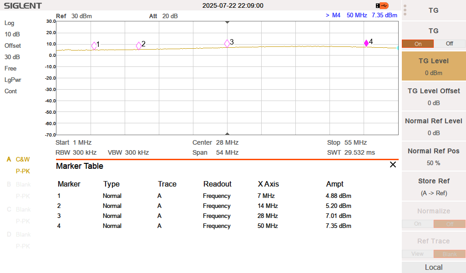Turn the tracking generator Off
Screen dimensions: 466x273
(450, 44)
